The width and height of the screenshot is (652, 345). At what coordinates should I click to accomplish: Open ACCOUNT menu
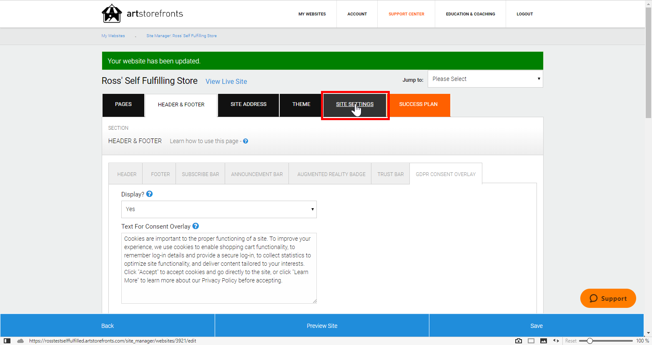point(357,14)
